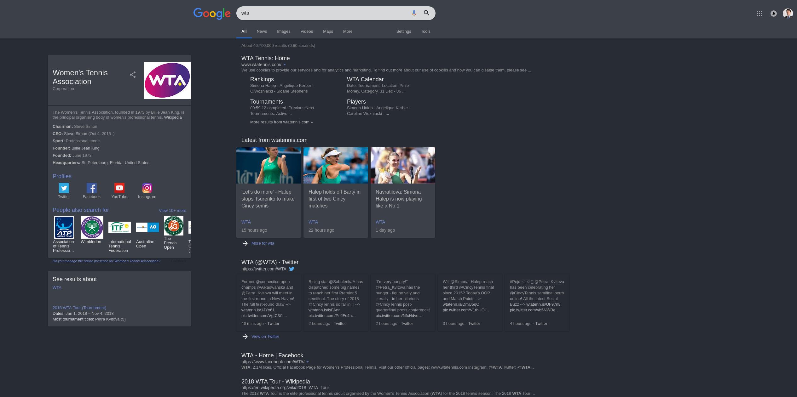The width and height of the screenshot is (797, 397).
Task: Open the Google apps grid
Action: [759, 13]
